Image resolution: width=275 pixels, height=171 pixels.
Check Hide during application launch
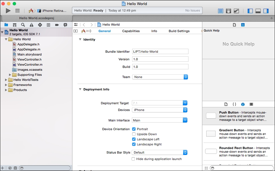133,159
